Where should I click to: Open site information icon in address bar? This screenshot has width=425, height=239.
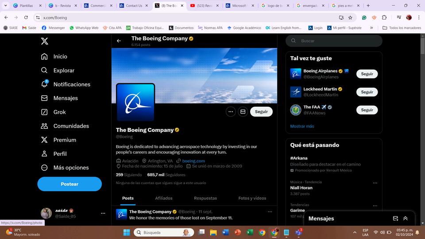(38, 18)
